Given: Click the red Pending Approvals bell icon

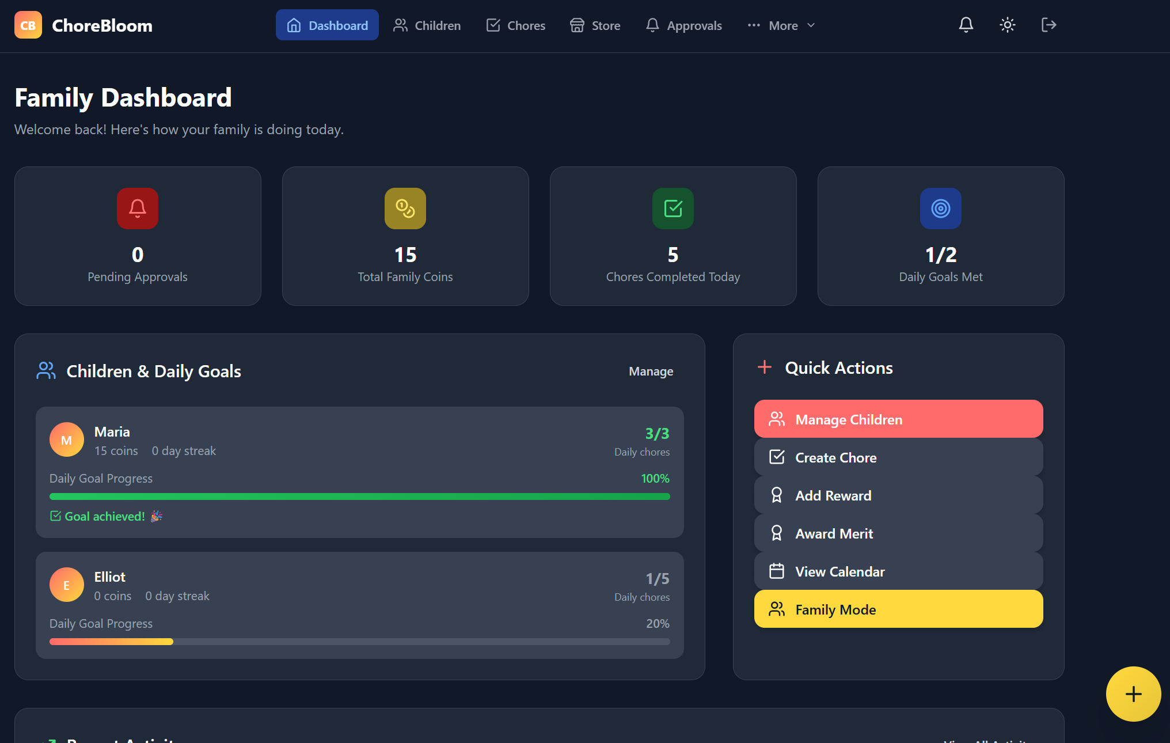Looking at the screenshot, I should [x=137, y=208].
